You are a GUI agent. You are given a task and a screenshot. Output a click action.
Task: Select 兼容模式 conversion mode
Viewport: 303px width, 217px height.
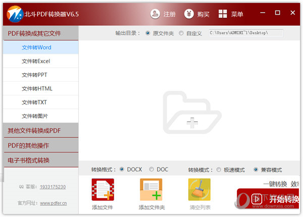tap(256, 170)
